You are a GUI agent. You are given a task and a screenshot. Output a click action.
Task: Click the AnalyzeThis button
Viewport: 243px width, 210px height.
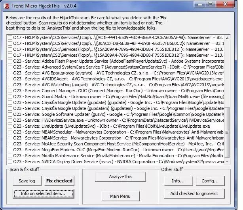coord(120,177)
